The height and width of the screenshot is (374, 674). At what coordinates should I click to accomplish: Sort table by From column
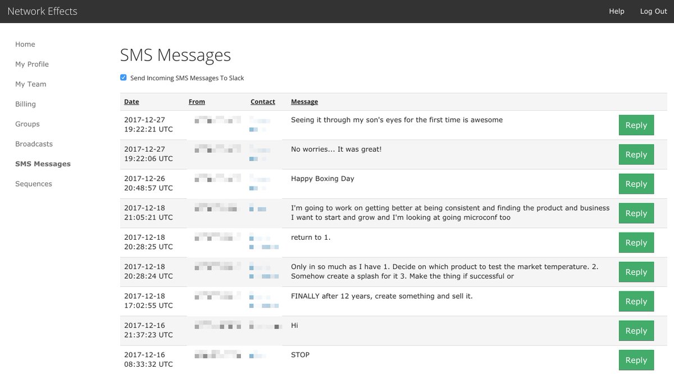(x=197, y=102)
